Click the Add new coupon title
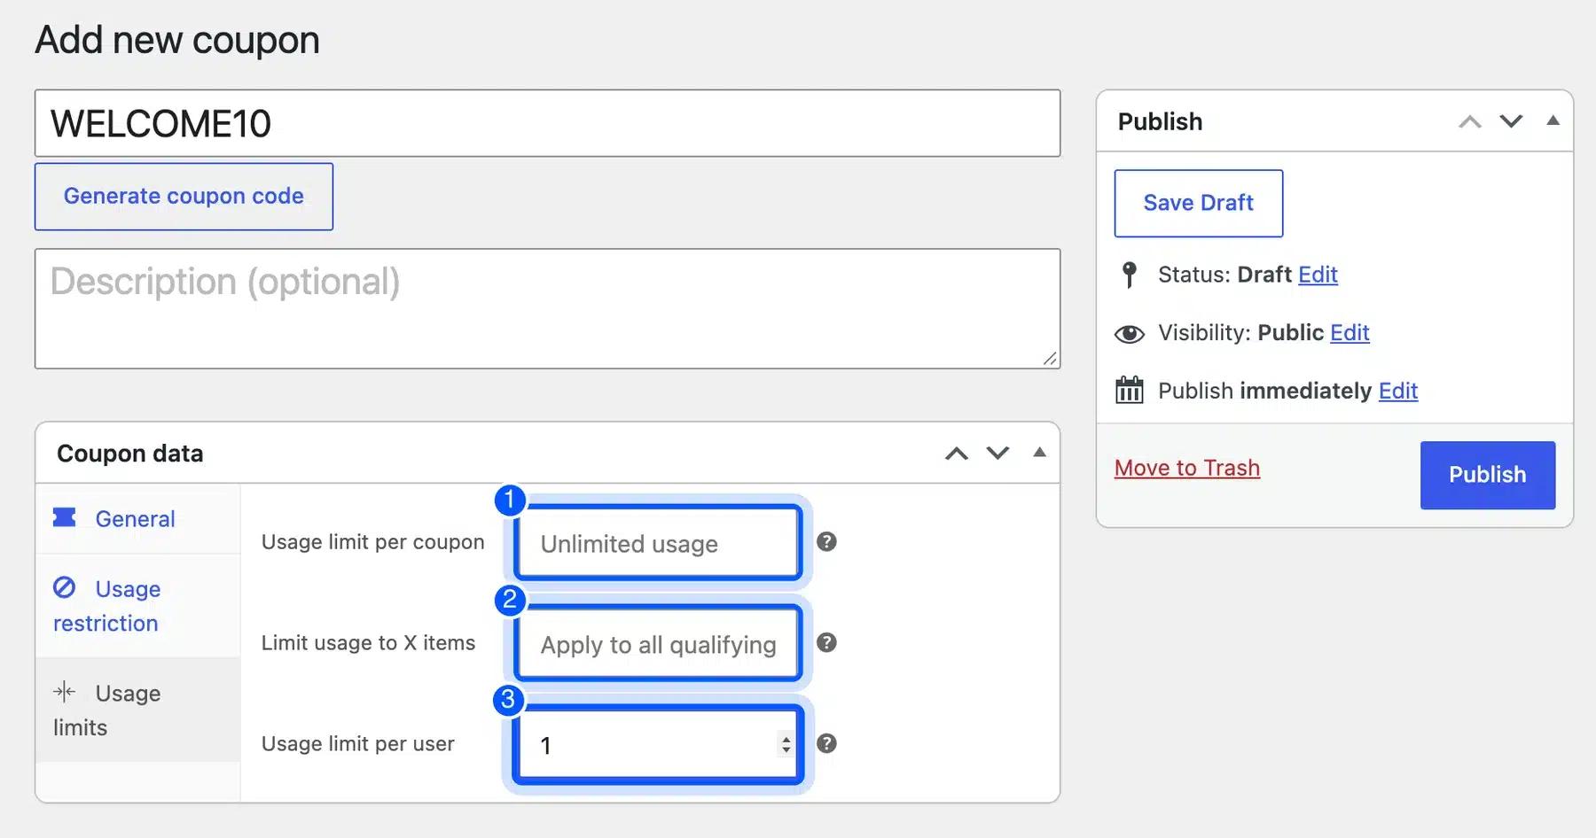 177,40
